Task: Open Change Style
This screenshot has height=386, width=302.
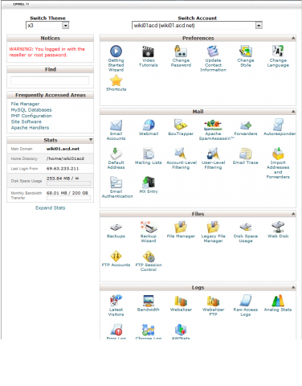Action: [x=246, y=56]
